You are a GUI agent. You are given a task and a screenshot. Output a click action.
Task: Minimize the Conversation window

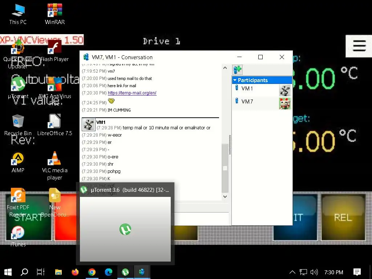[239, 57]
